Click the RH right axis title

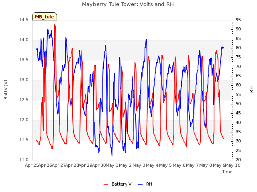(x=251, y=90)
